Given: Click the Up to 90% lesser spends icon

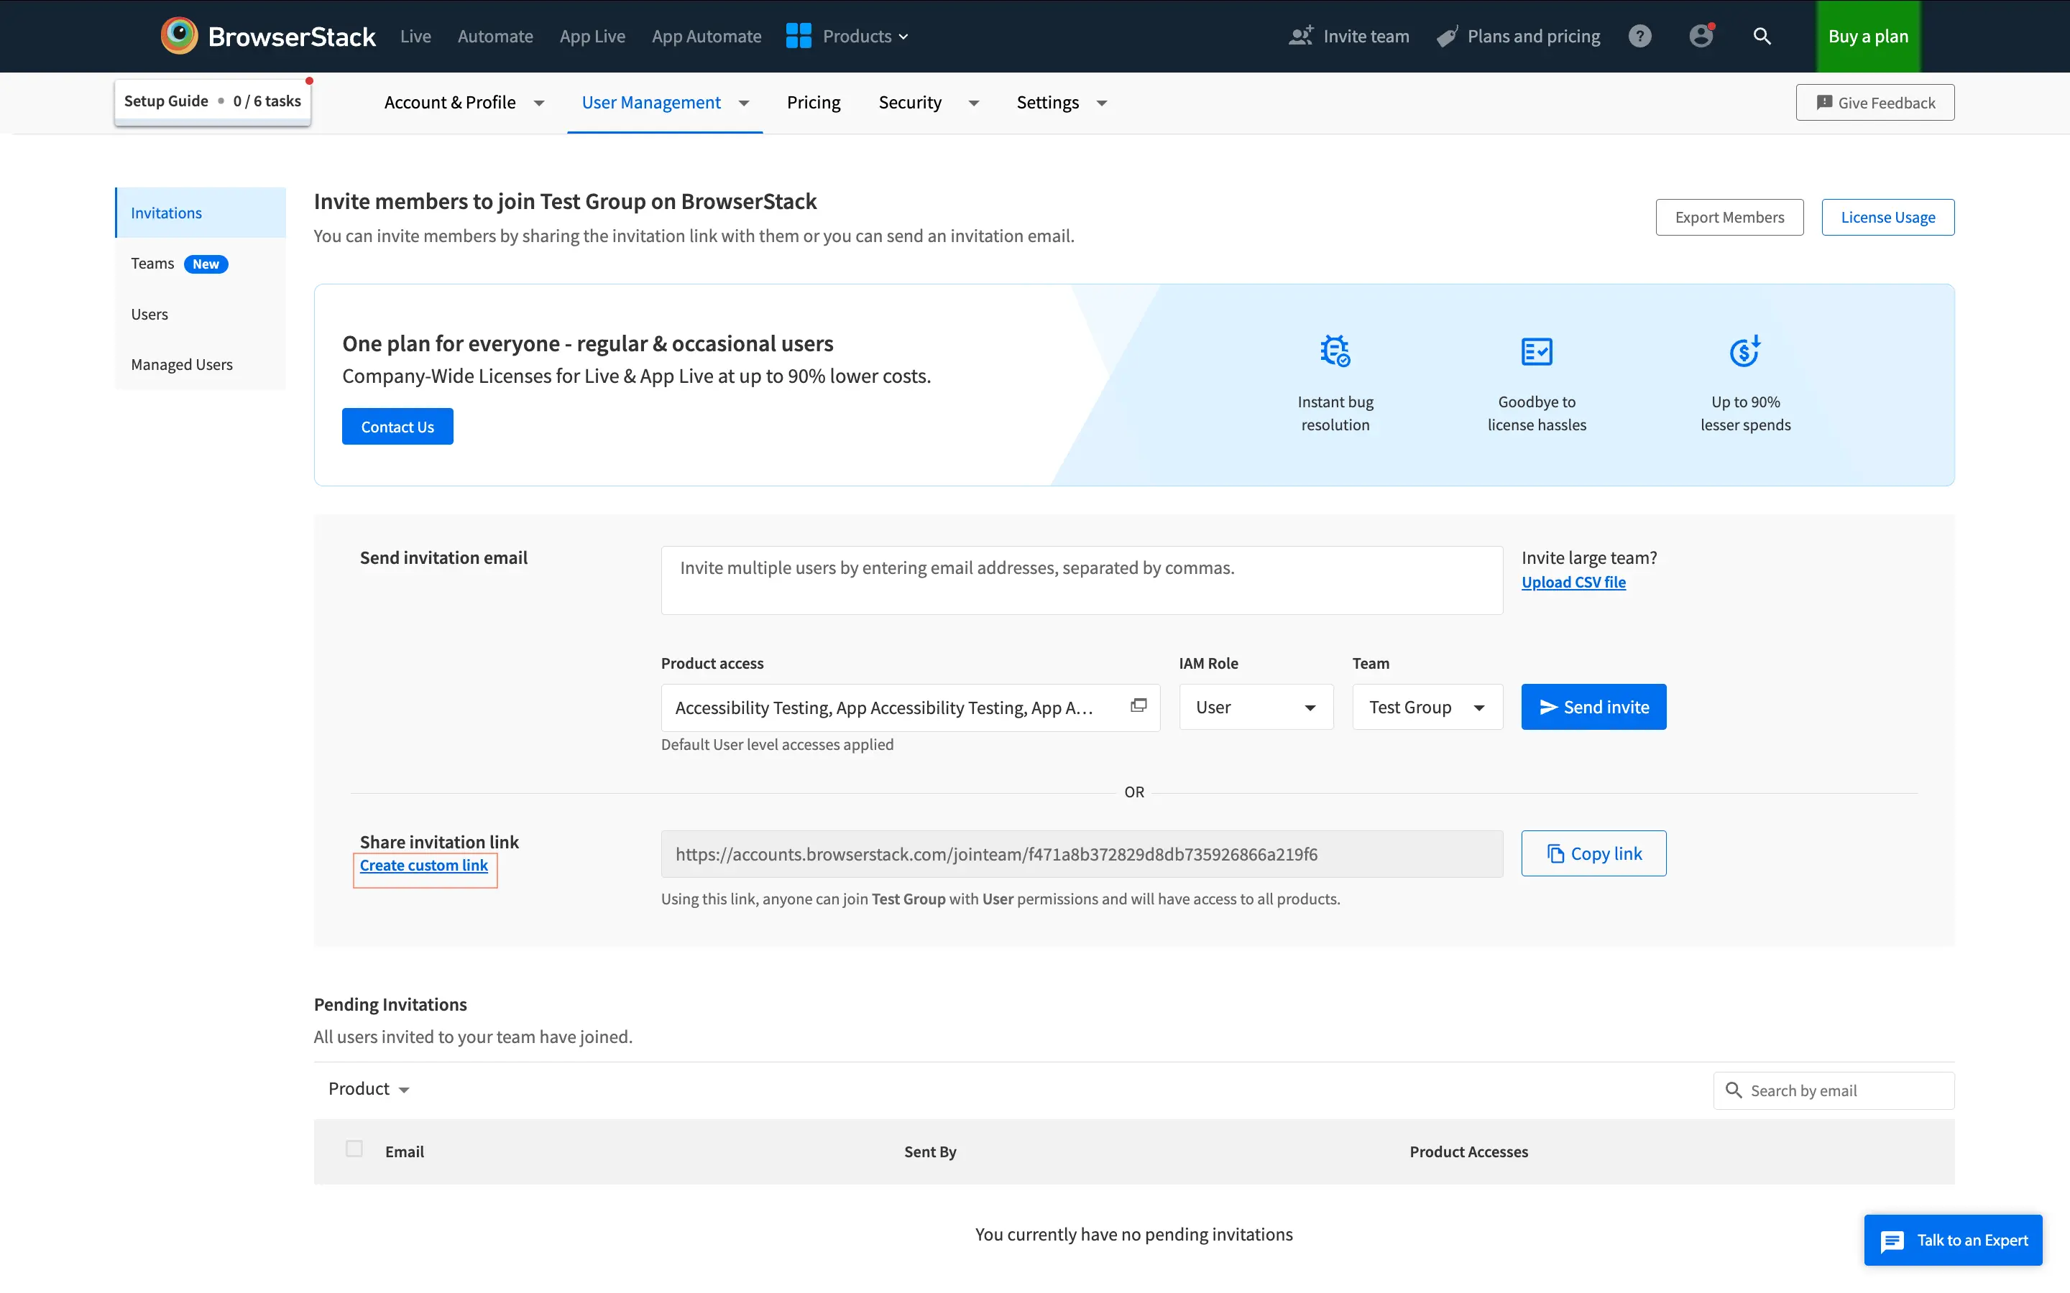Looking at the screenshot, I should tap(1744, 351).
